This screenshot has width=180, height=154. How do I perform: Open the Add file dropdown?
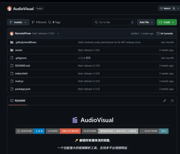click(146, 22)
